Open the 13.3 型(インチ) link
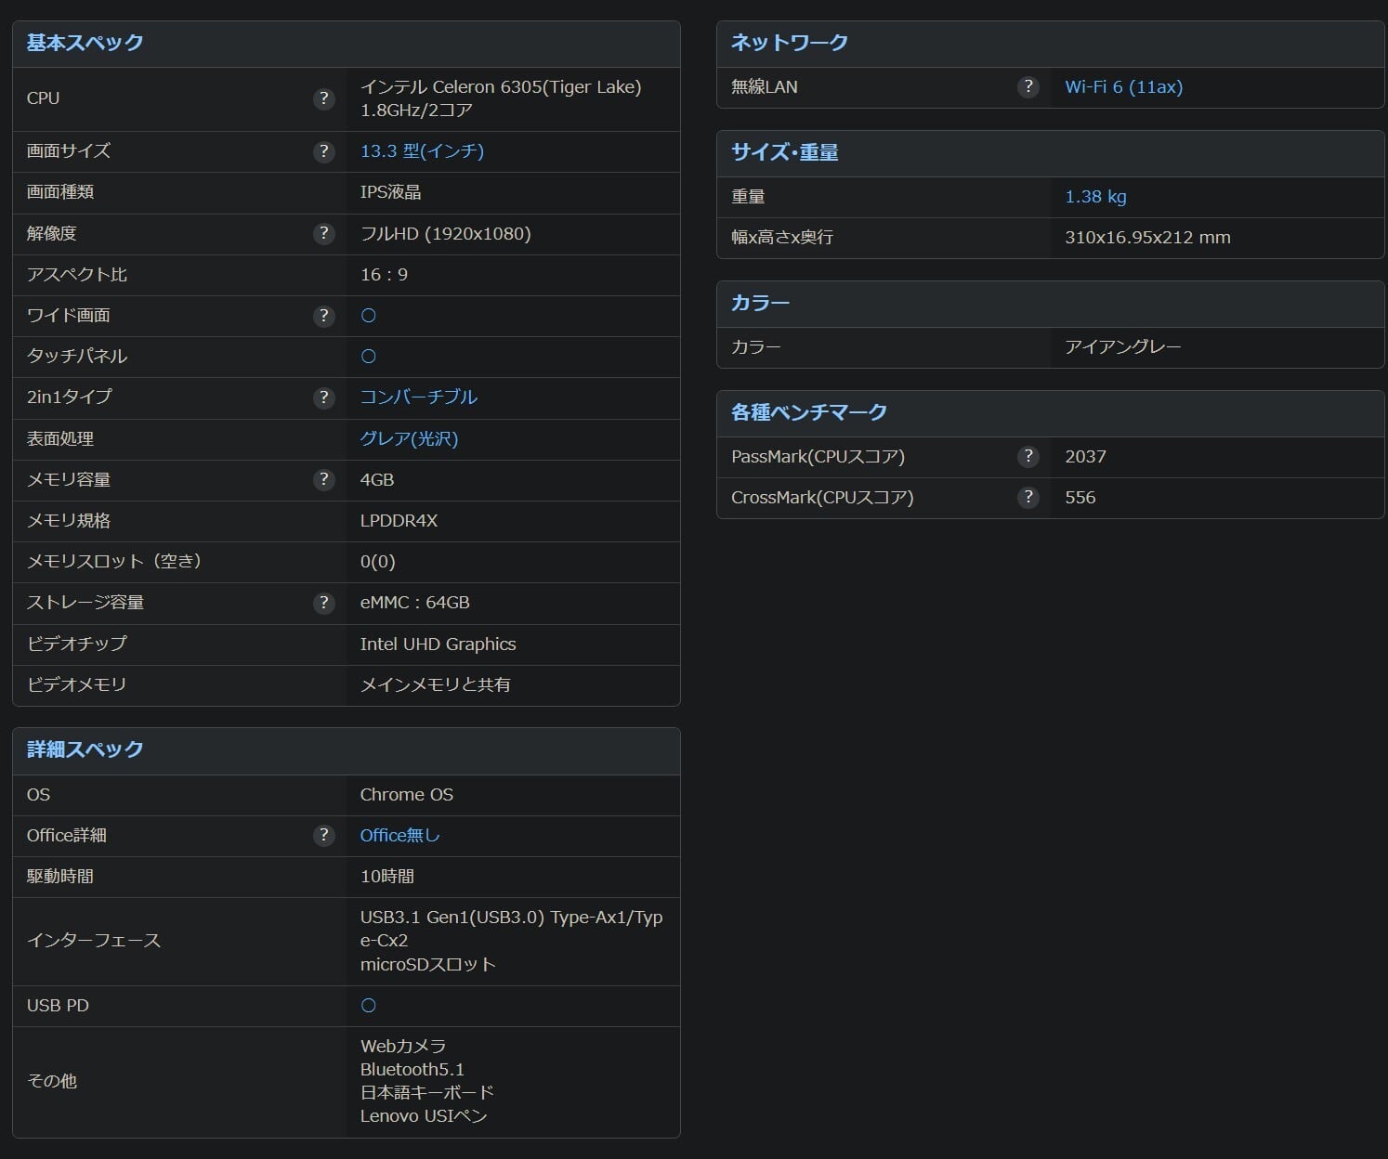 (422, 151)
